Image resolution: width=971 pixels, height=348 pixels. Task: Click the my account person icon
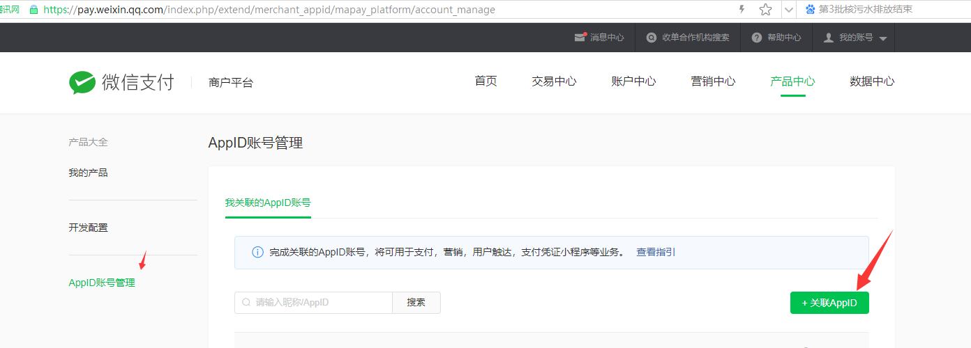pos(829,38)
